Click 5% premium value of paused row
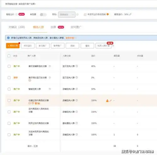Viewport: 157px width, 155px height. (93, 77)
